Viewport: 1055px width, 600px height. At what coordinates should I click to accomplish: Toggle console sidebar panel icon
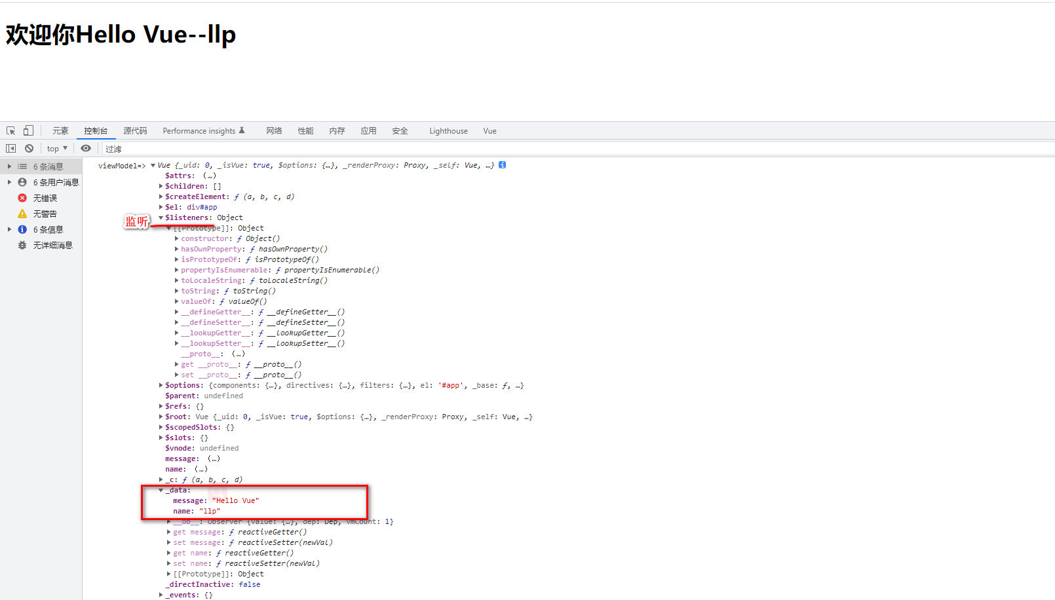tap(10, 149)
